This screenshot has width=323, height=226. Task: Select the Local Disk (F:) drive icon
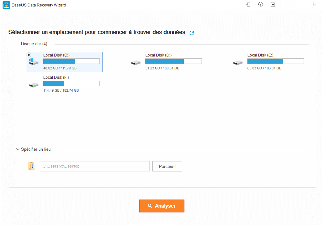coord(34,85)
